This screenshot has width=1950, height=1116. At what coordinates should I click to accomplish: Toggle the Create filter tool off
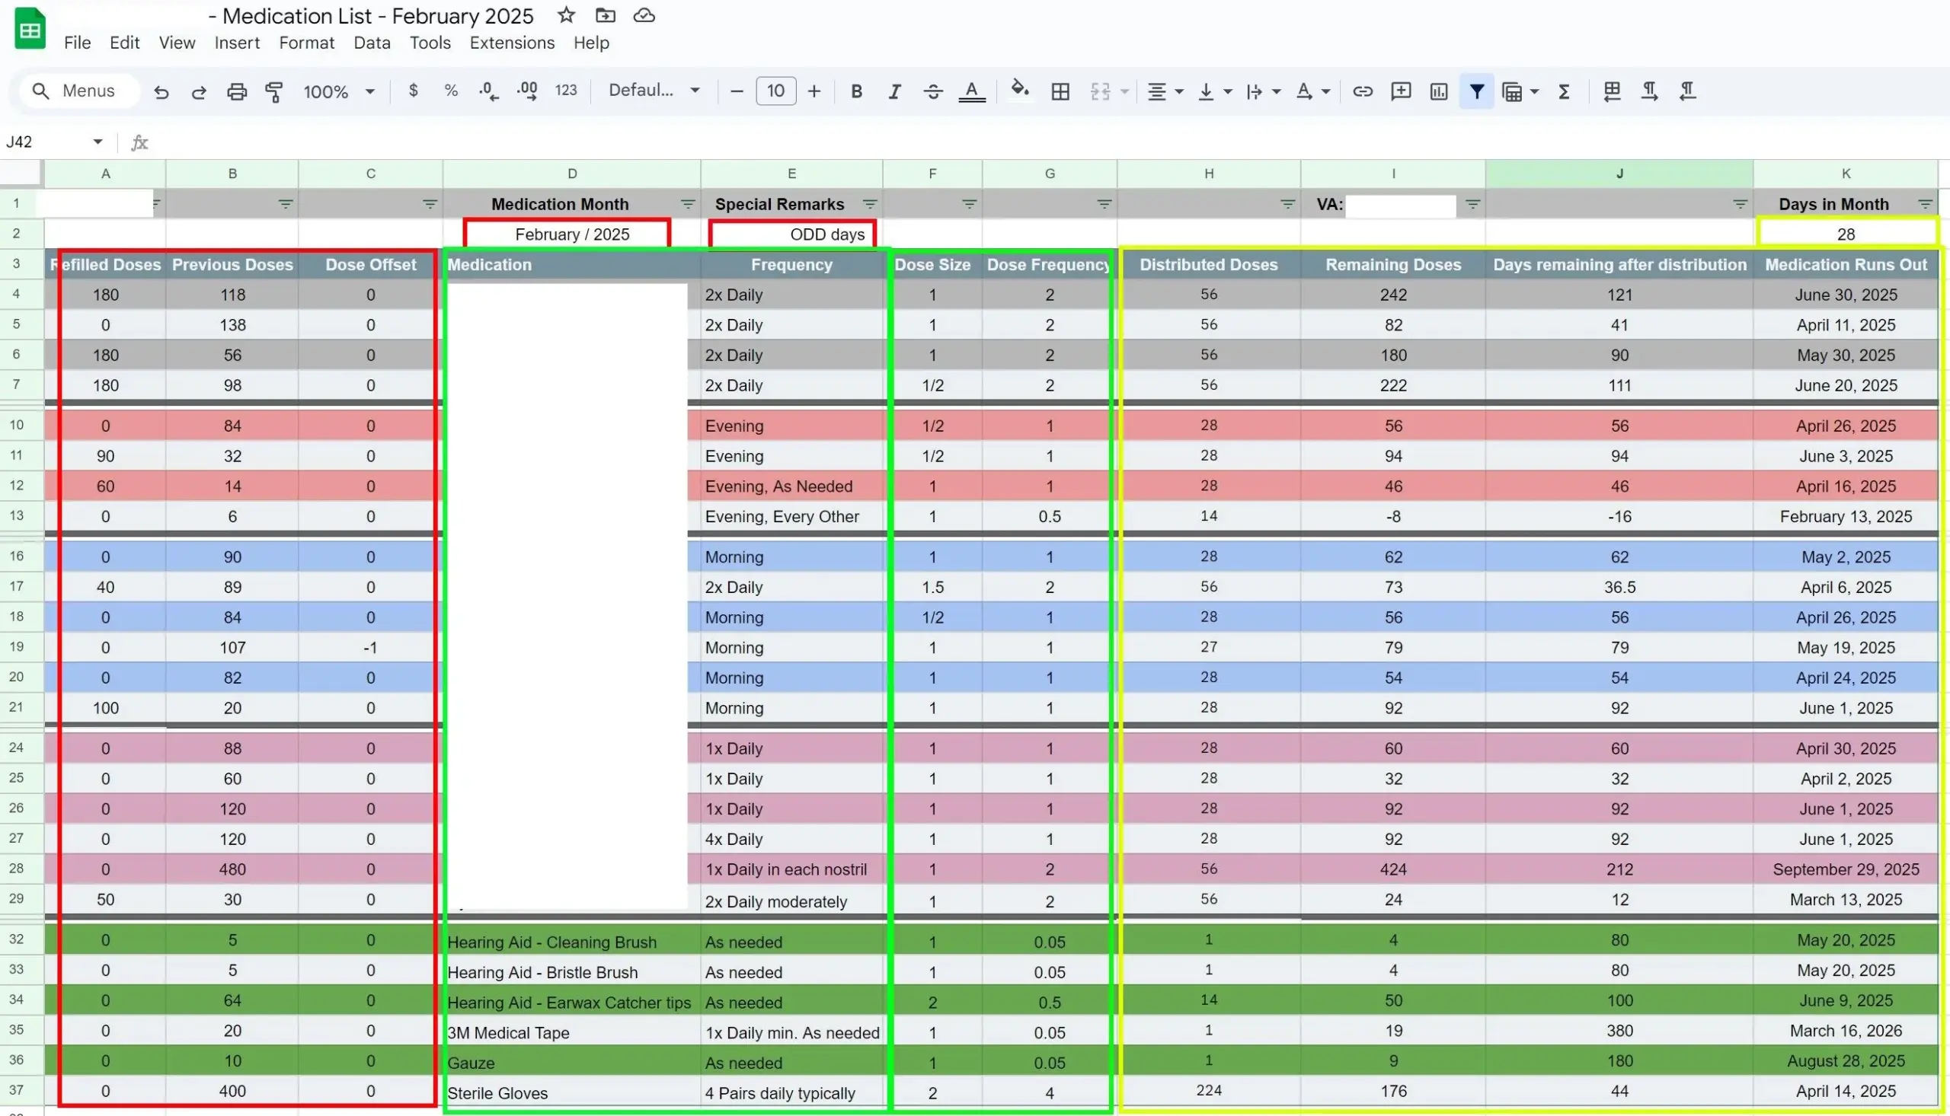click(x=1477, y=91)
